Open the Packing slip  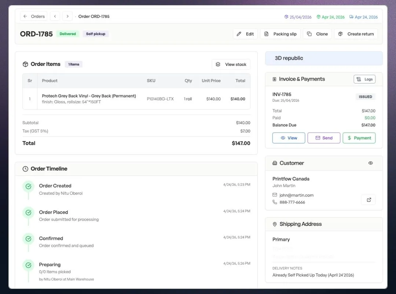[280, 34]
